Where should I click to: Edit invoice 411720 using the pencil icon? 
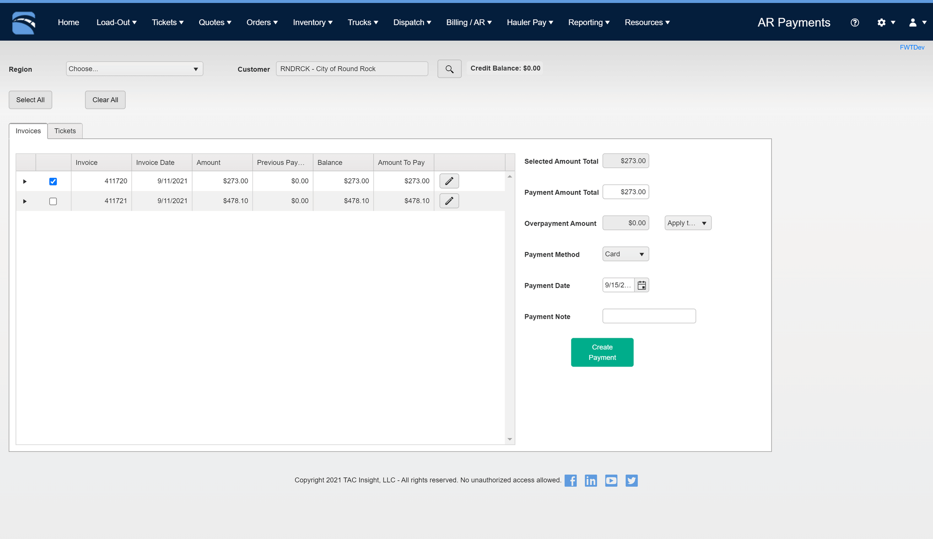[x=448, y=181]
